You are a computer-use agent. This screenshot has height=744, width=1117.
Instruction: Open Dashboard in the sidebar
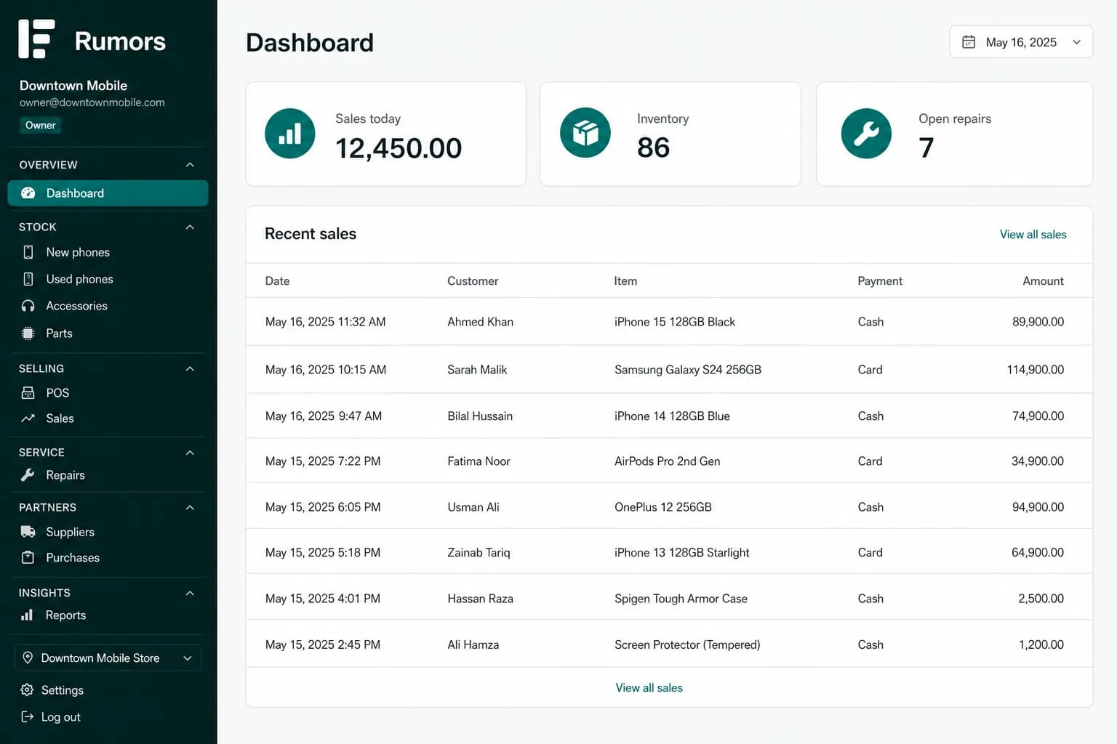coord(108,193)
